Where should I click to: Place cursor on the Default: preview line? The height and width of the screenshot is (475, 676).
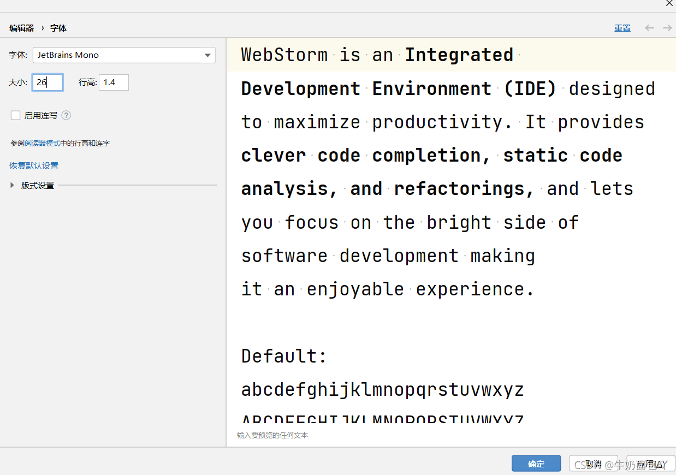pyautogui.click(x=284, y=357)
